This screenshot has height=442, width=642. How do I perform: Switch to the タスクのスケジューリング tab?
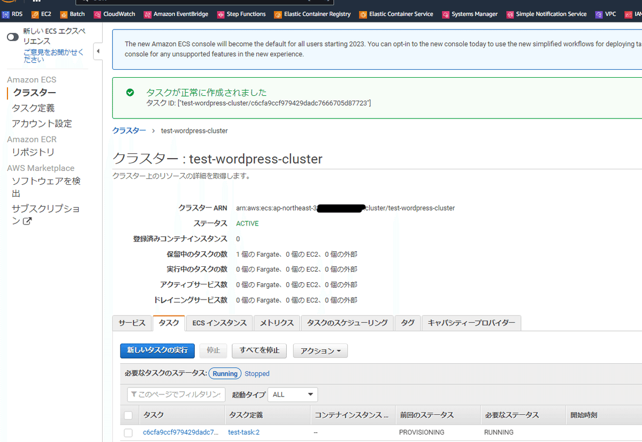pos(347,323)
